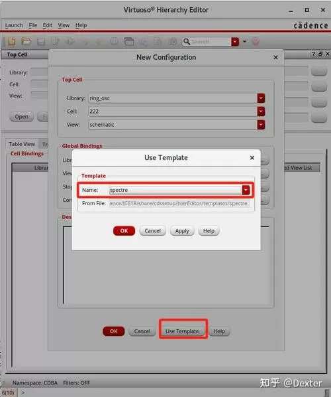The image size is (331, 397).
Task: Click Apply in Use Template dialog
Action: (x=182, y=231)
